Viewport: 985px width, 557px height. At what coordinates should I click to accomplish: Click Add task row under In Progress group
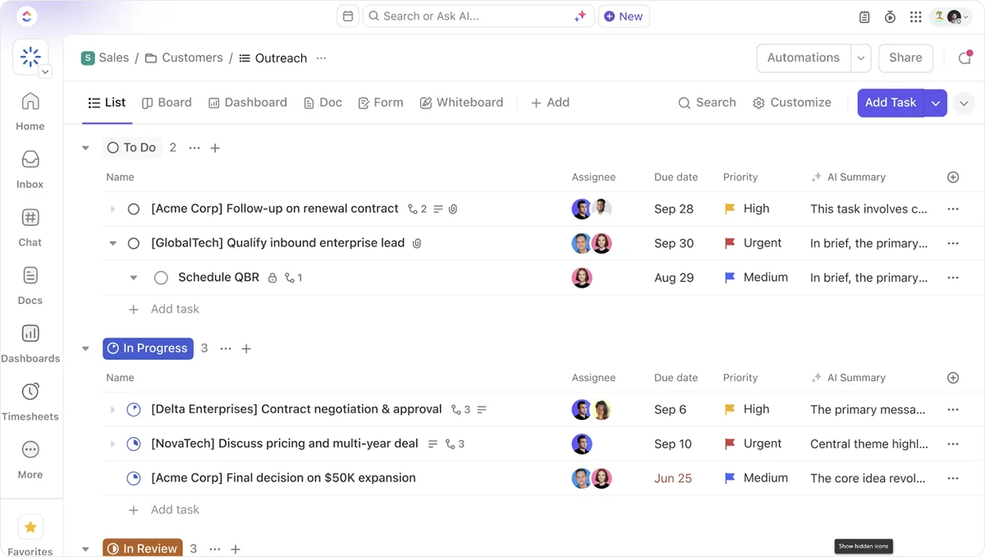pyautogui.click(x=164, y=510)
